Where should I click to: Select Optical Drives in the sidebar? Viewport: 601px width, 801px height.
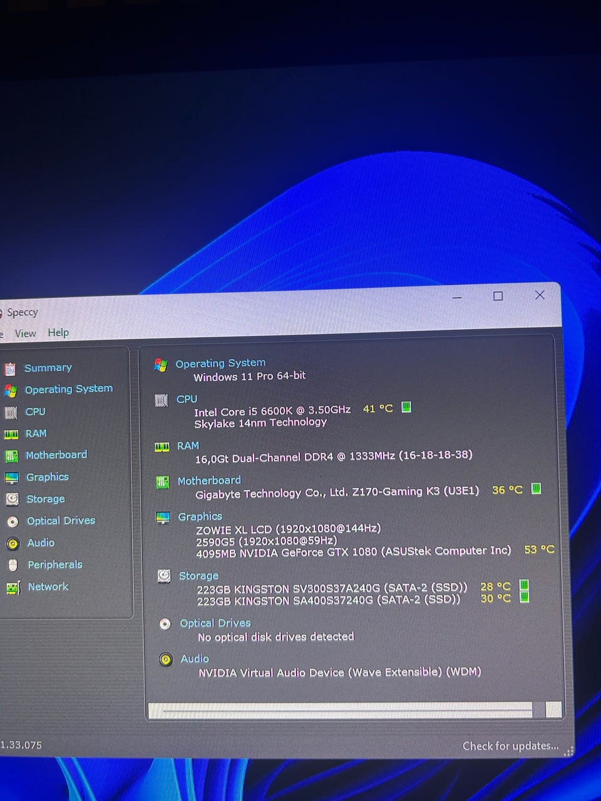(61, 521)
